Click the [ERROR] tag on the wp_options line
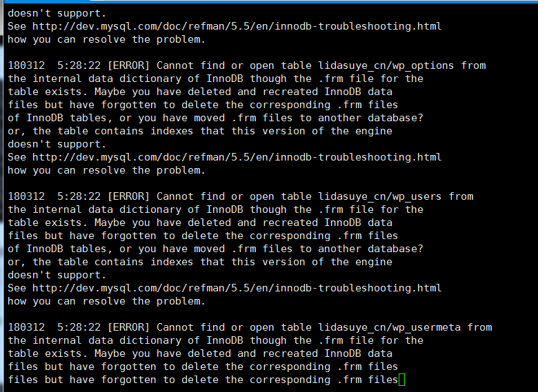Screen dimensions: 538x392 click(x=129, y=65)
